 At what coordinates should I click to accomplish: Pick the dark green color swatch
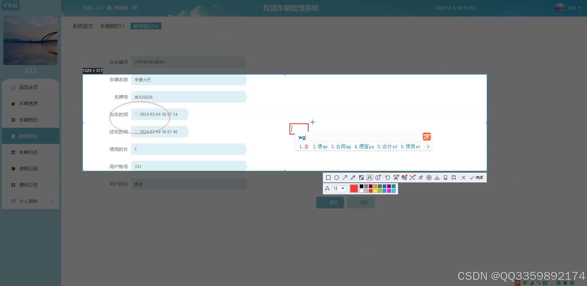tap(380, 186)
